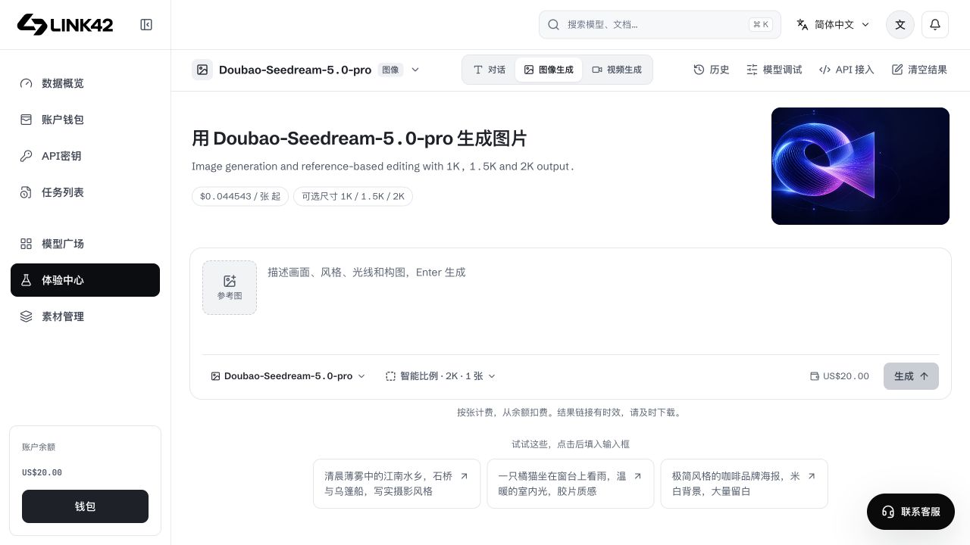
Task: Select 体验中心 in the sidebar
Action: pyautogui.click(x=85, y=280)
